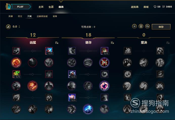Clear the 坚决 tree points icon
Screen dimensions: 175x120
pos(168,43)
